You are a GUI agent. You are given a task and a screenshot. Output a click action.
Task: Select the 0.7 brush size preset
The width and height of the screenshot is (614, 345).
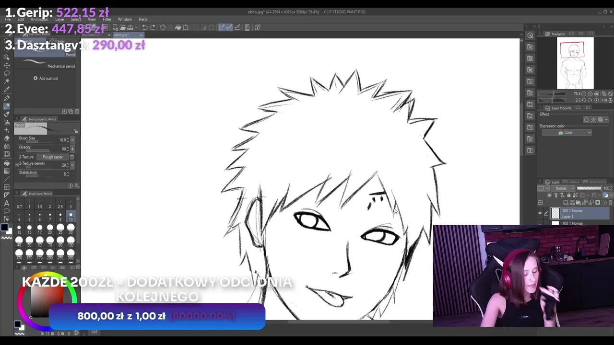tap(19, 204)
